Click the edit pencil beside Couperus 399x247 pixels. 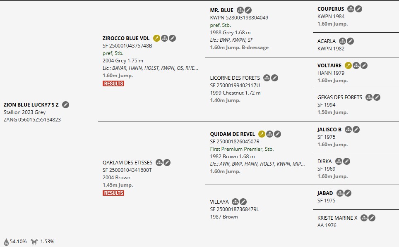pos(358,9)
